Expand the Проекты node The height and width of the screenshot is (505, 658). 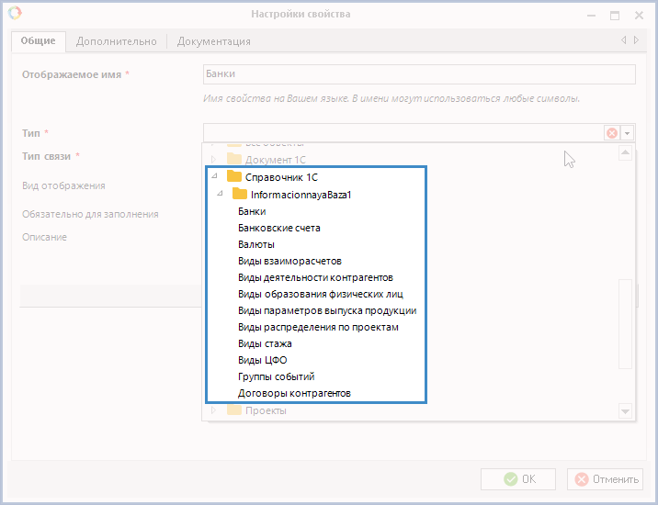213,410
